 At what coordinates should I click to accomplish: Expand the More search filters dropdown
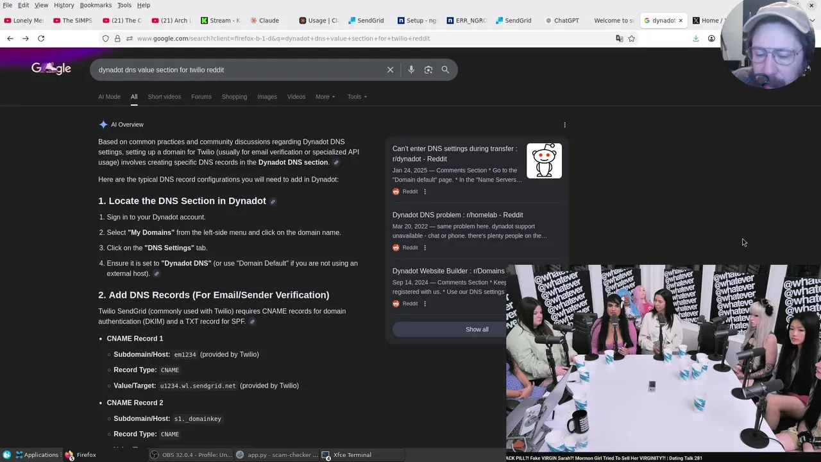click(325, 97)
